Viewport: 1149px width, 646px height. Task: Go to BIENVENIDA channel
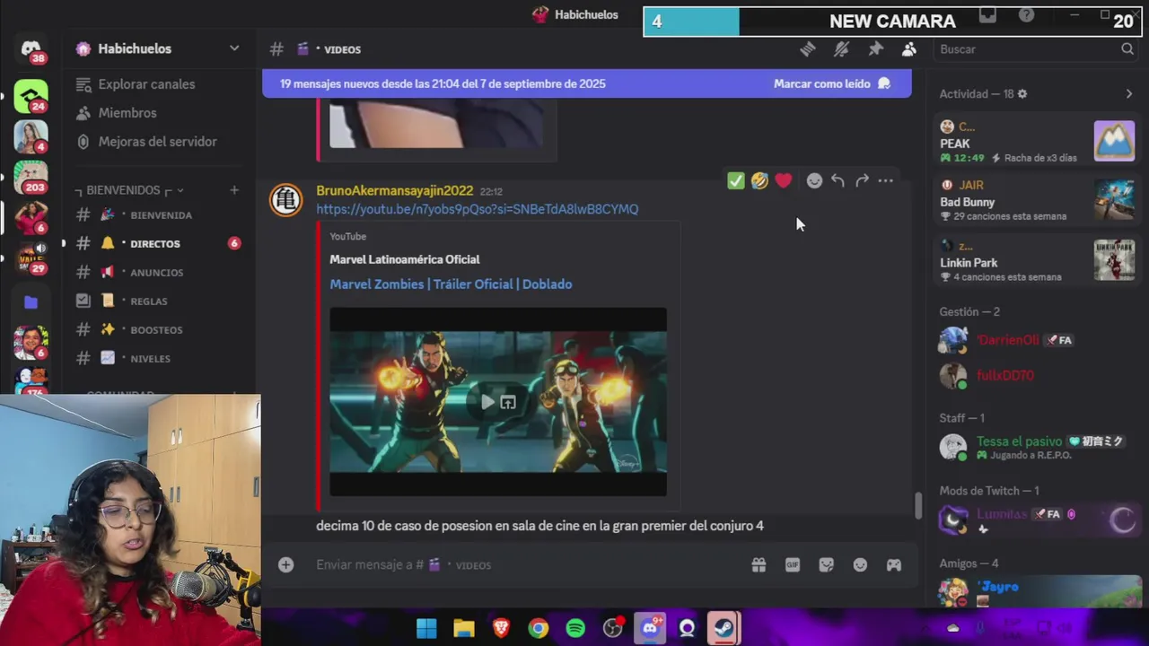pyautogui.click(x=158, y=215)
